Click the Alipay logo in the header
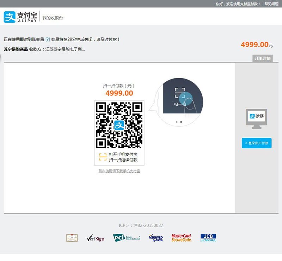282x261 pixels. [x=20, y=17]
